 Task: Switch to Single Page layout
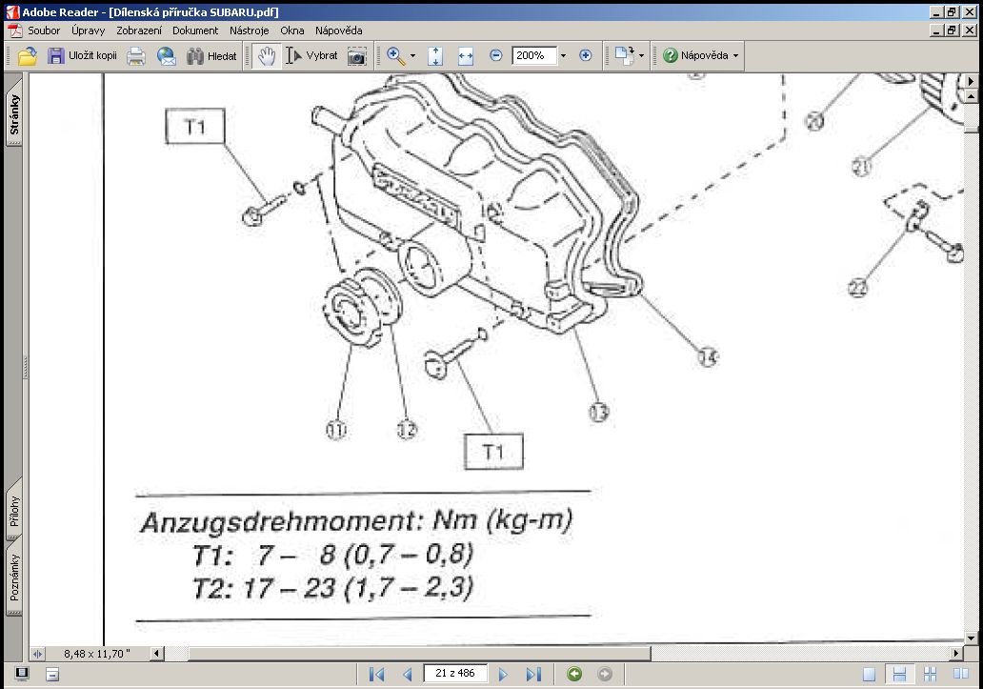pos(869,674)
